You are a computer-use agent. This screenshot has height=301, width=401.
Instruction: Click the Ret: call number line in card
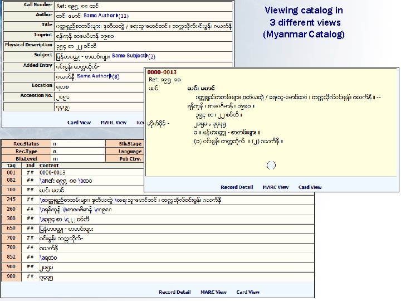point(165,80)
